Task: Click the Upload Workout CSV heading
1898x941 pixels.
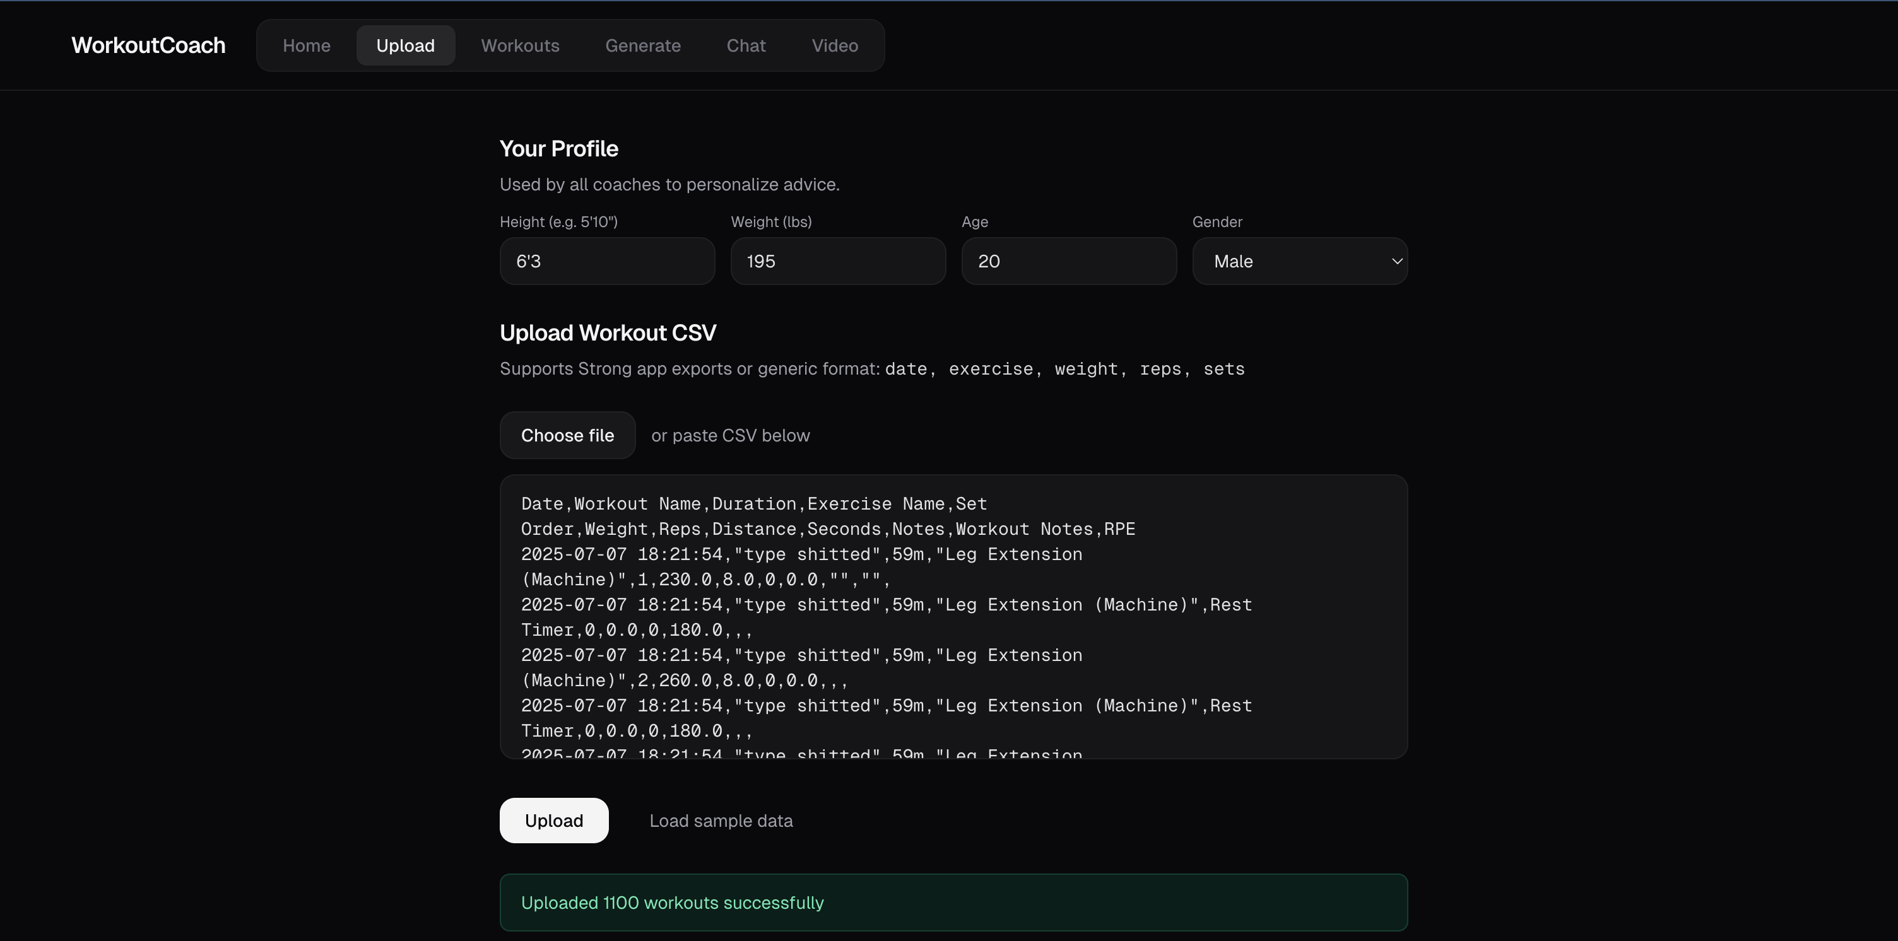Action: coord(608,333)
